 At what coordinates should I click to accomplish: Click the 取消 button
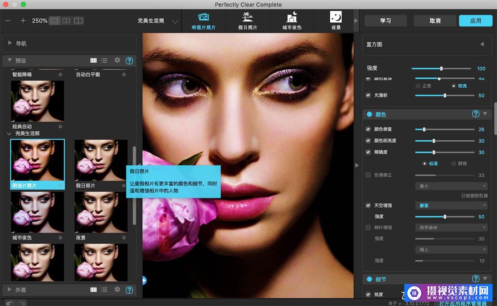(x=435, y=21)
